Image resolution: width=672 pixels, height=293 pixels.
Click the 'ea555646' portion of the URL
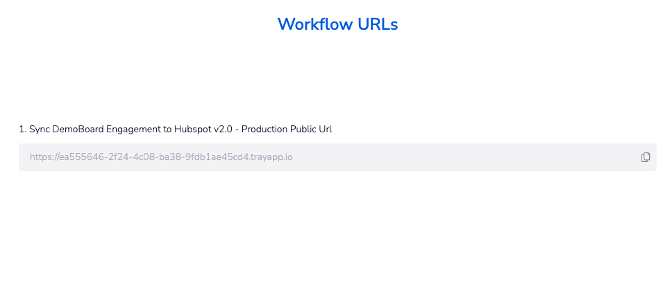click(77, 157)
